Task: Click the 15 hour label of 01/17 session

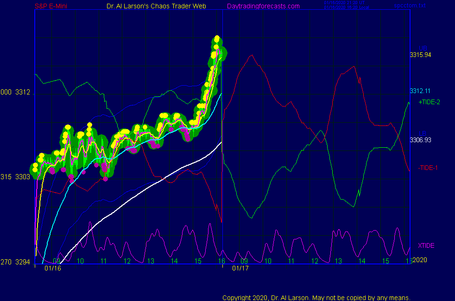Action: (x=385, y=261)
